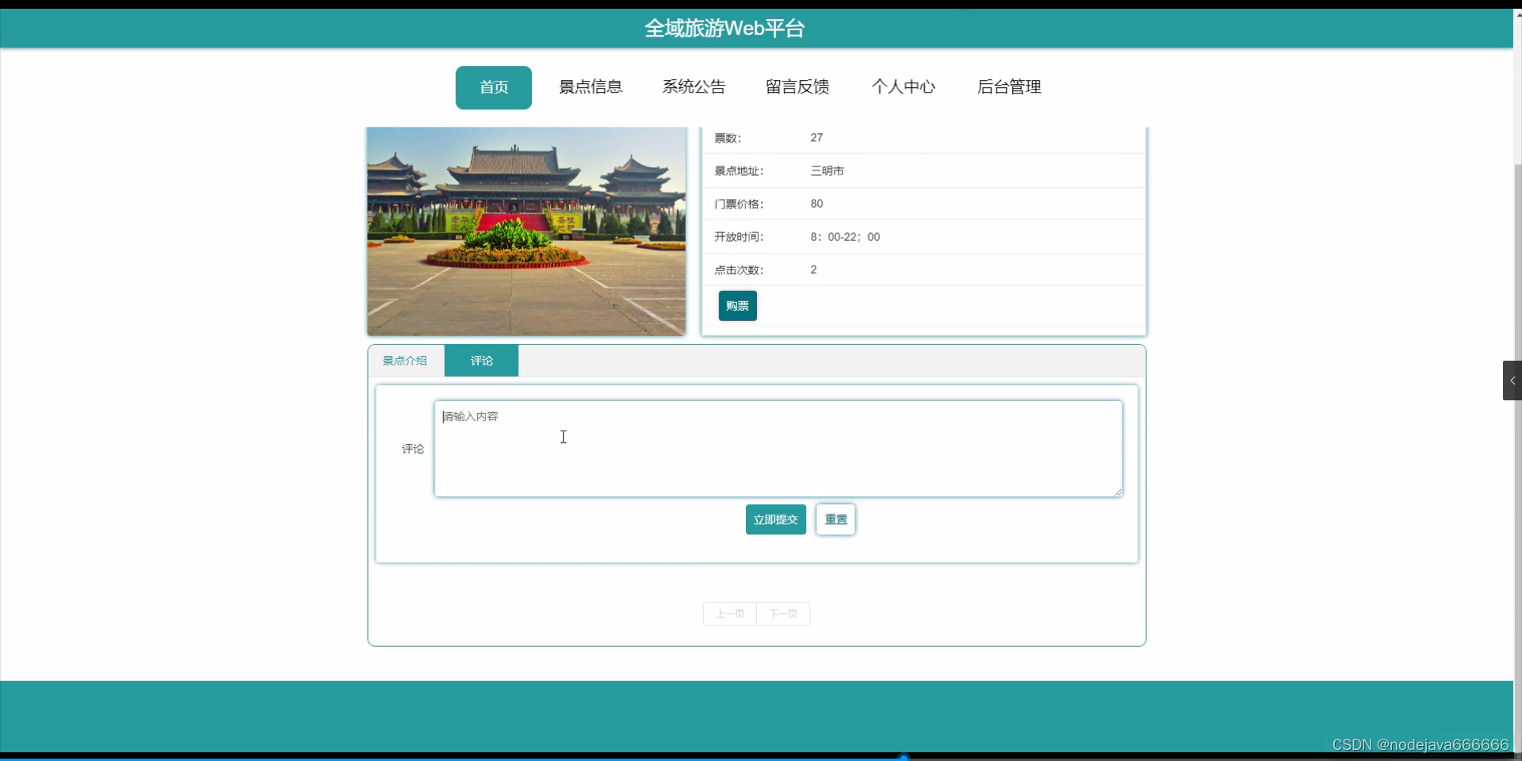
Task: Click the 点击次数 label
Action: coord(739,270)
